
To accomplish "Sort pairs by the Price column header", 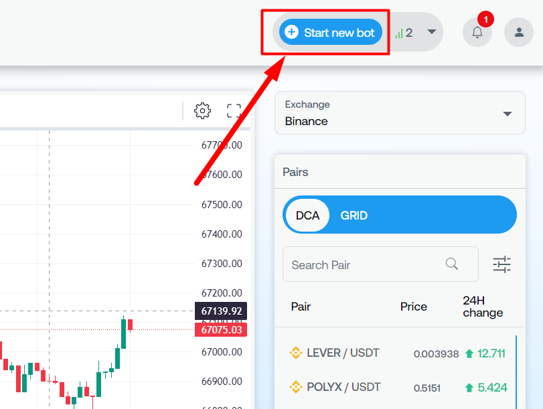I will pyautogui.click(x=413, y=307).
